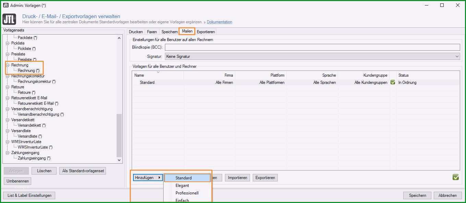Collapse the Zahlungseingang tree node
Screen dimensions: 466x203
(8, 153)
